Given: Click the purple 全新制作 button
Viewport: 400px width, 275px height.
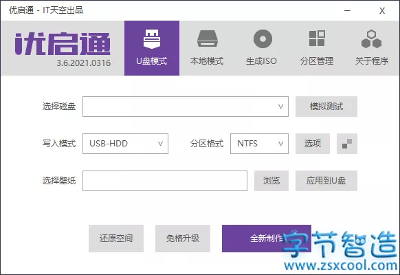Looking at the screenshot, I should pos(267,239).
